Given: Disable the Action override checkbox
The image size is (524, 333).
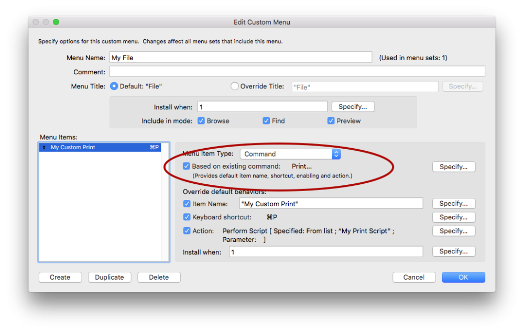Looking at the screenshot, I should (x=187, y=231).
